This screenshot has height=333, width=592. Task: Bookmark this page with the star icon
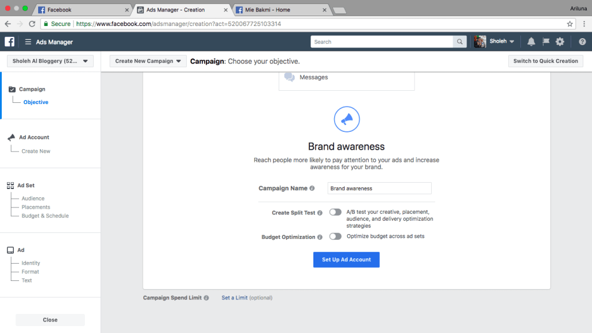point(569,24)
